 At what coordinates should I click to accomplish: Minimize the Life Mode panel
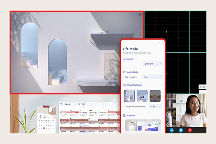[159, 43]
